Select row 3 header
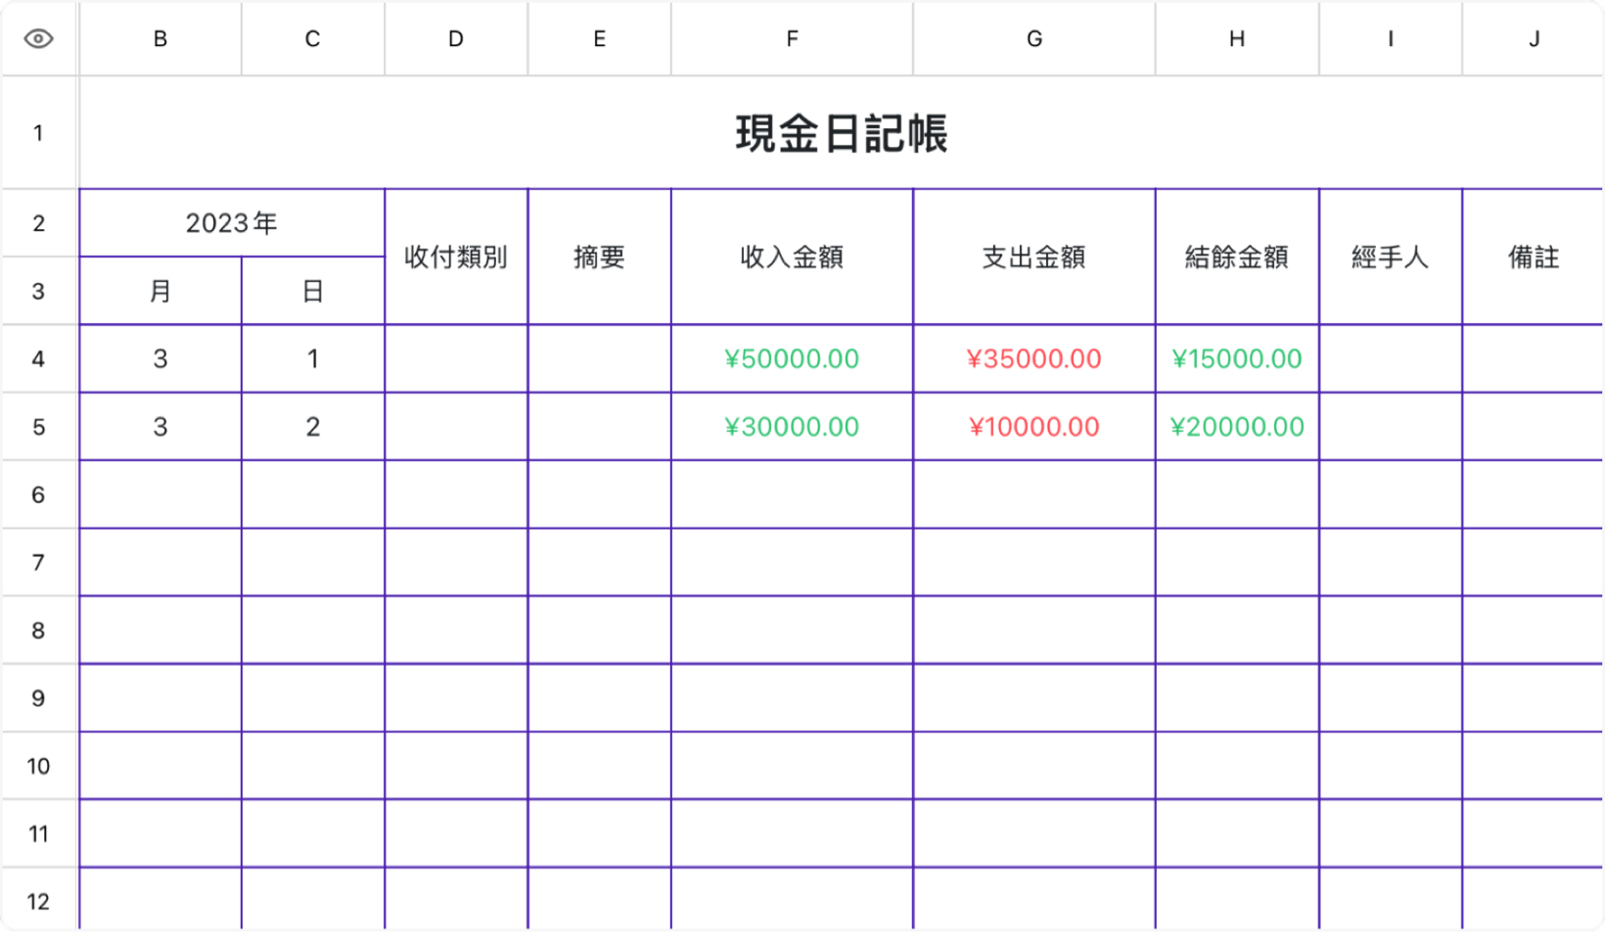Screen dimensions: 1605x932 point(38,291)
